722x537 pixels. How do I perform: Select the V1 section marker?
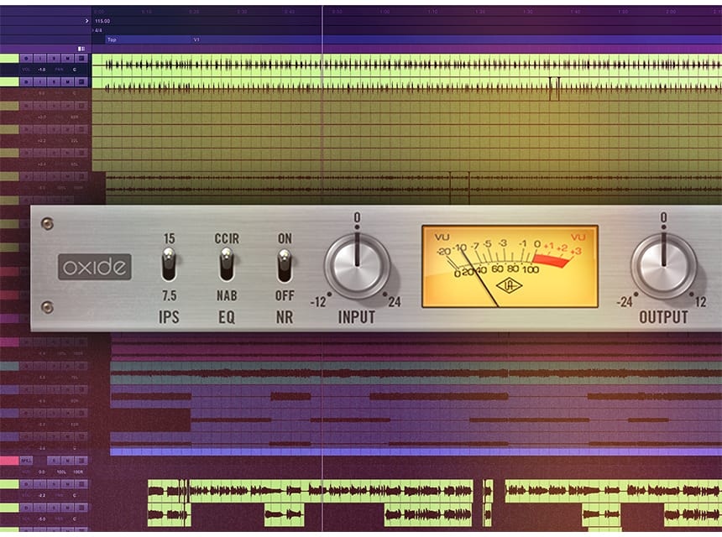[196, 39]
